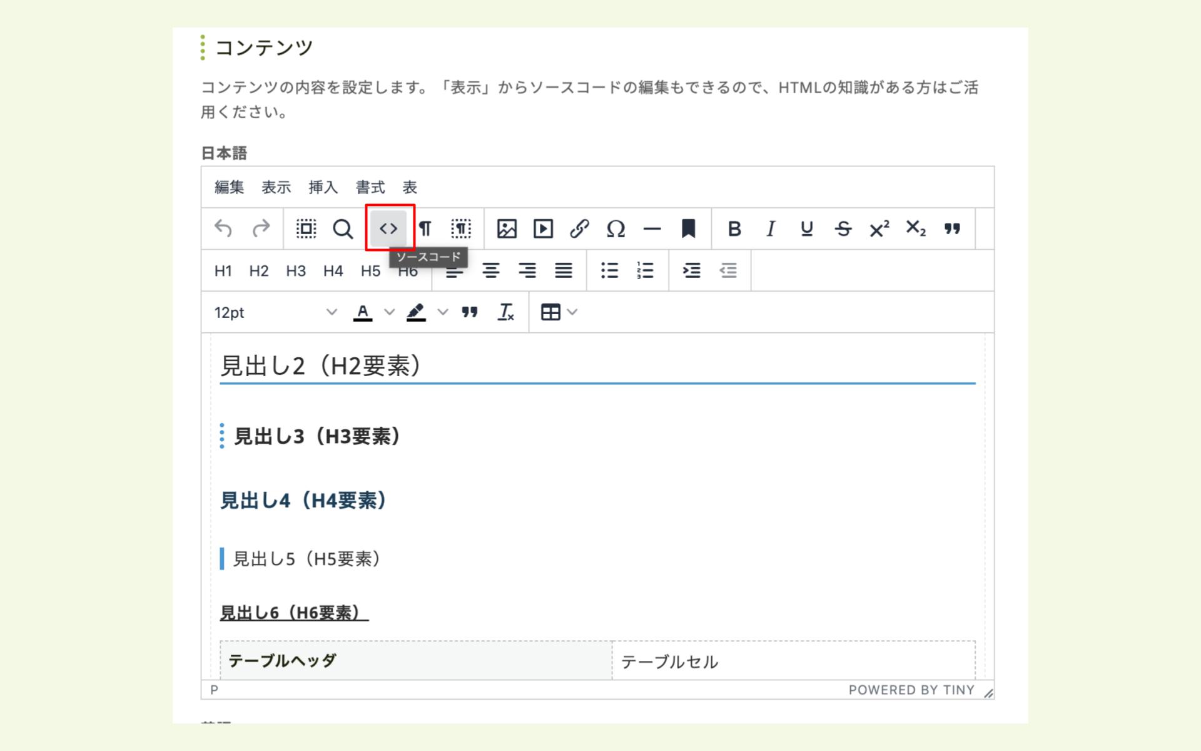The height and width of the screenshot is (751, 1201).
Task: Click the POWERED BY TINY link
Action: tap(911, 690)
